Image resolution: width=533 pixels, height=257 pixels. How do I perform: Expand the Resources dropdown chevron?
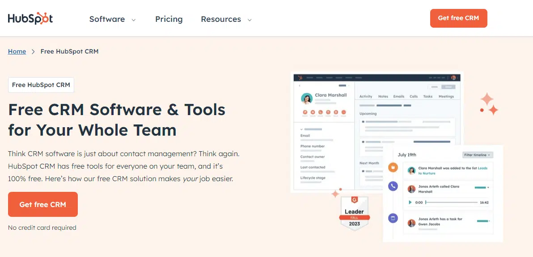click(x=250, y=20)
